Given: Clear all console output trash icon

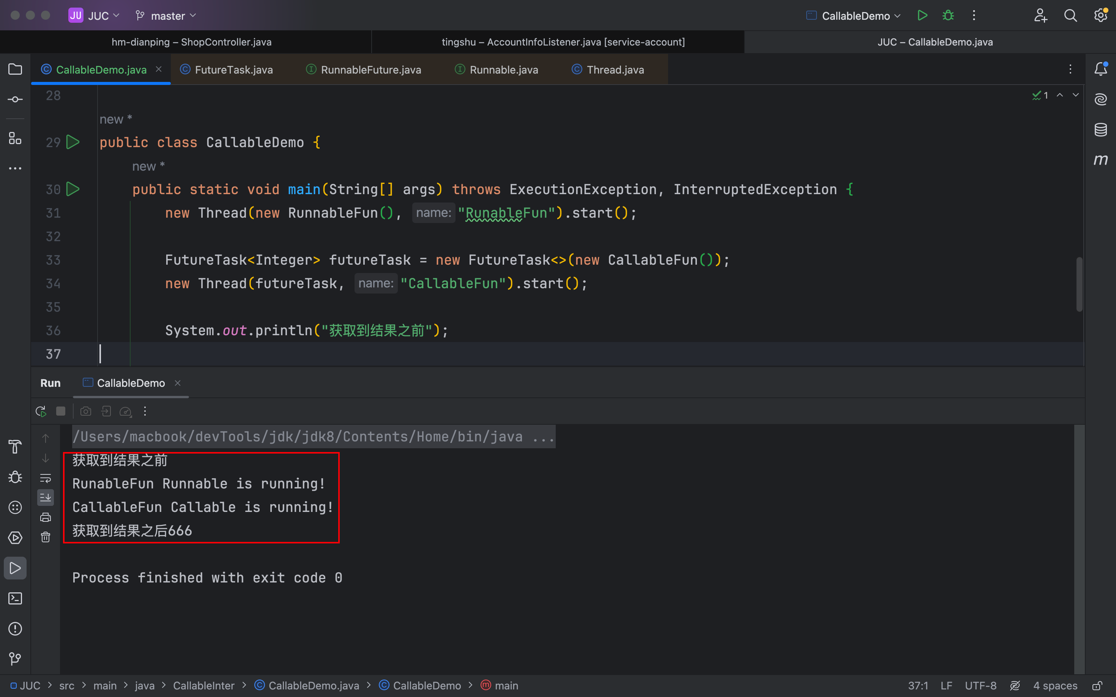Looking at the screenshot, I should [x=45, y=537].
